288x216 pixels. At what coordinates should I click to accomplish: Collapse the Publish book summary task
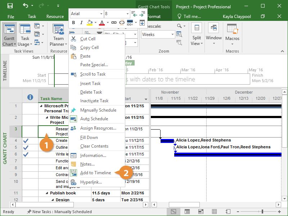point(46,193)
